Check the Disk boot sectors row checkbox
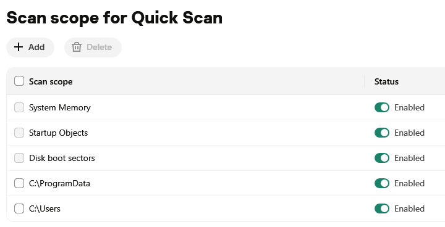Viewport: 445px width, 227px height. coord(19,158)
